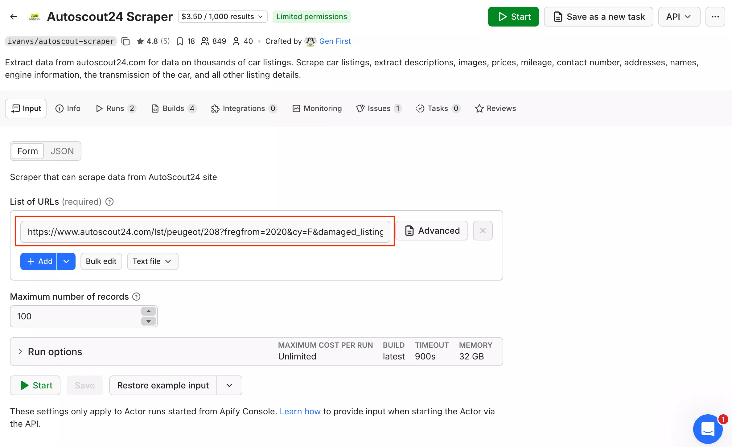The height and width of the screenshot is (447, 732).
Task: Open the Integrations tab
Action: point(244,109)
